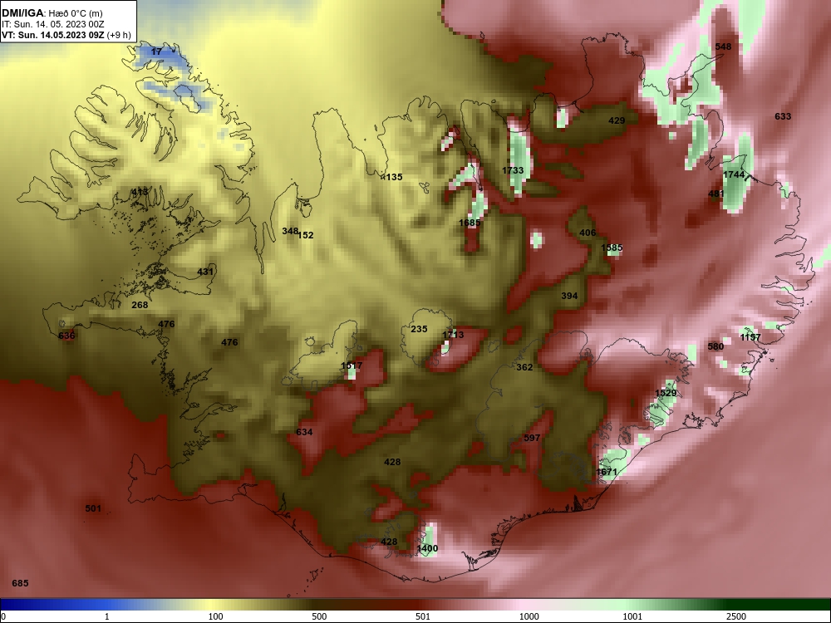Image resolution: width=831 pixels, height=623 pixels.
Task: Select the map value 1744
Action: pyautogui.click(x=734, y=174)
